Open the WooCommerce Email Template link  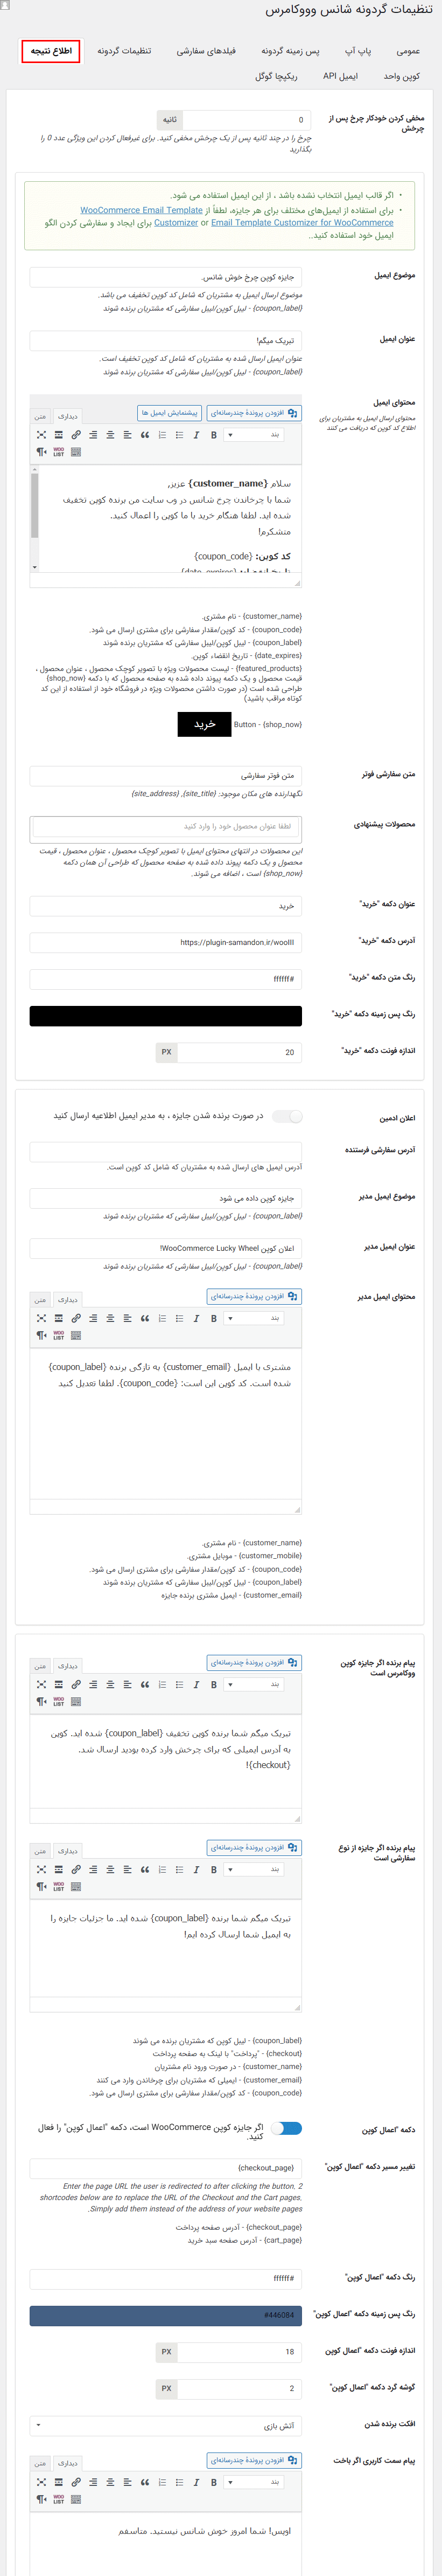click(x=142, y=210)
